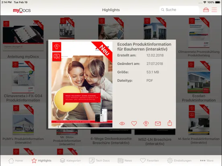This screenshot has height=166, width=222.
Task: Click the popup title Ecodan Produktinformation für Bauherren
Action: point(144,47)
